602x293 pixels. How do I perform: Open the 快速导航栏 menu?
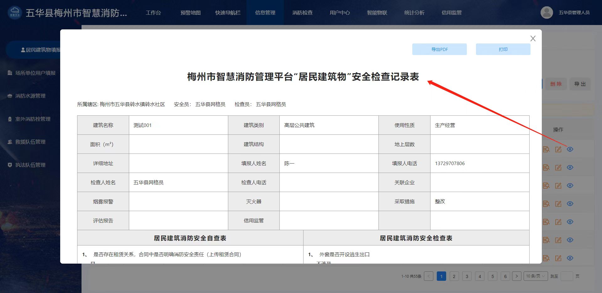click(x=228, y=13)
